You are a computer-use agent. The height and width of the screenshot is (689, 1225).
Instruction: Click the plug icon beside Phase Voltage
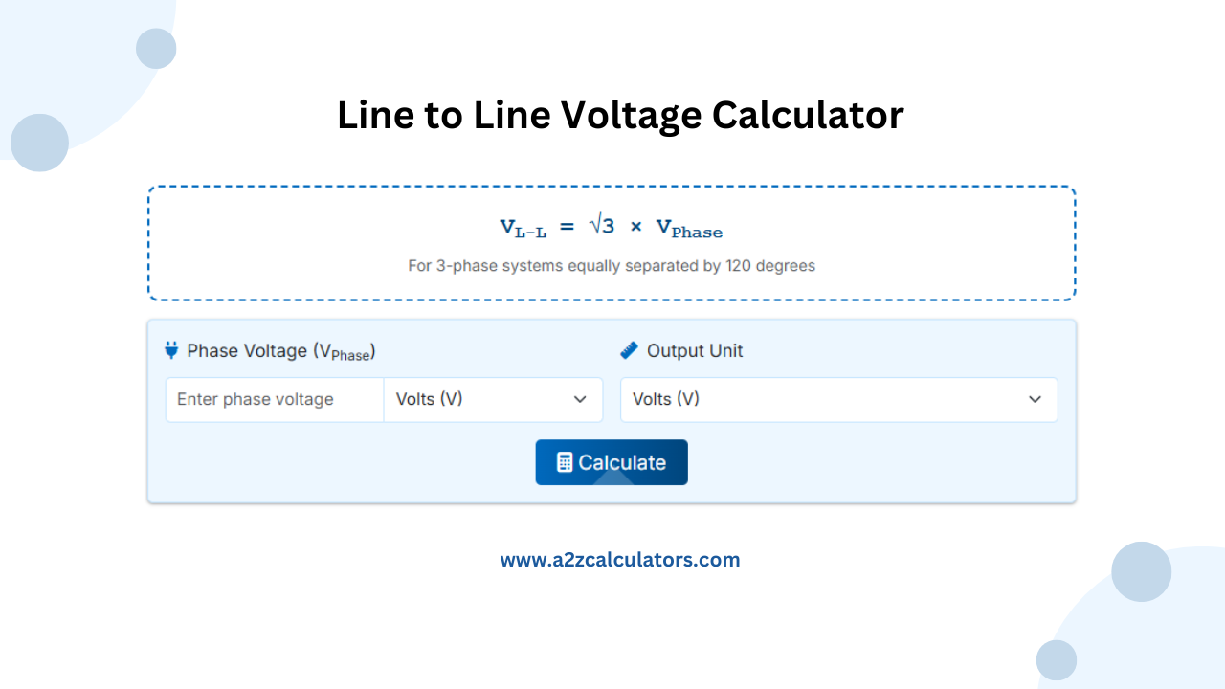(170, 350)
